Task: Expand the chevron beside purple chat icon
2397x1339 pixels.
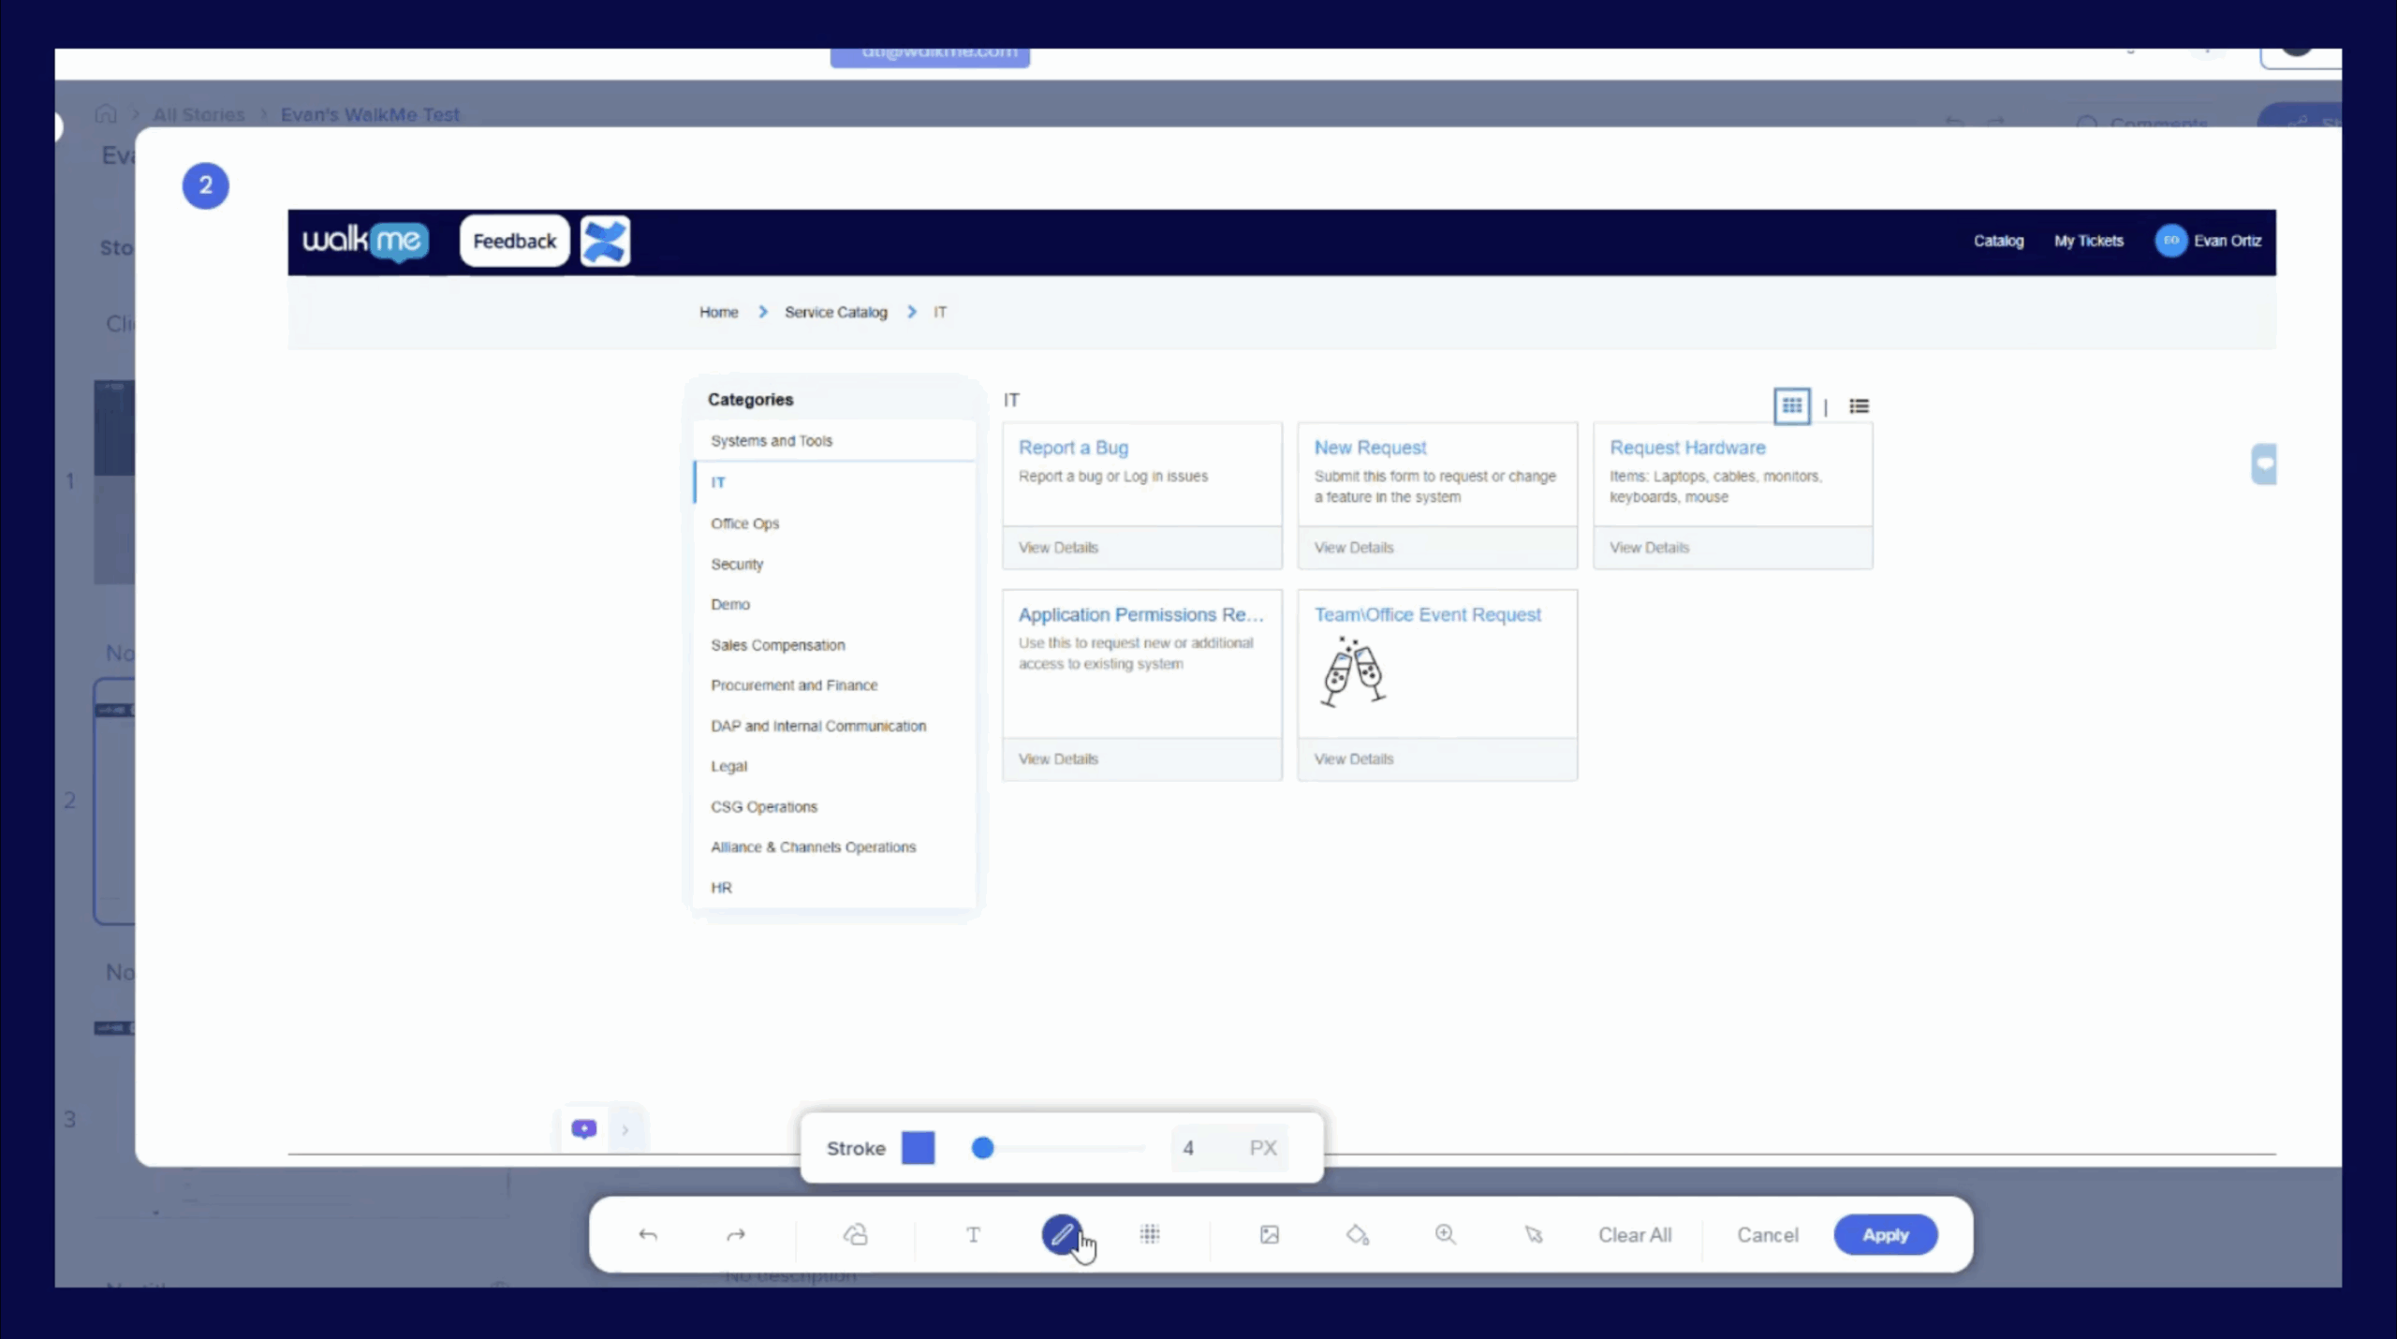Action: coord(625,1130)
